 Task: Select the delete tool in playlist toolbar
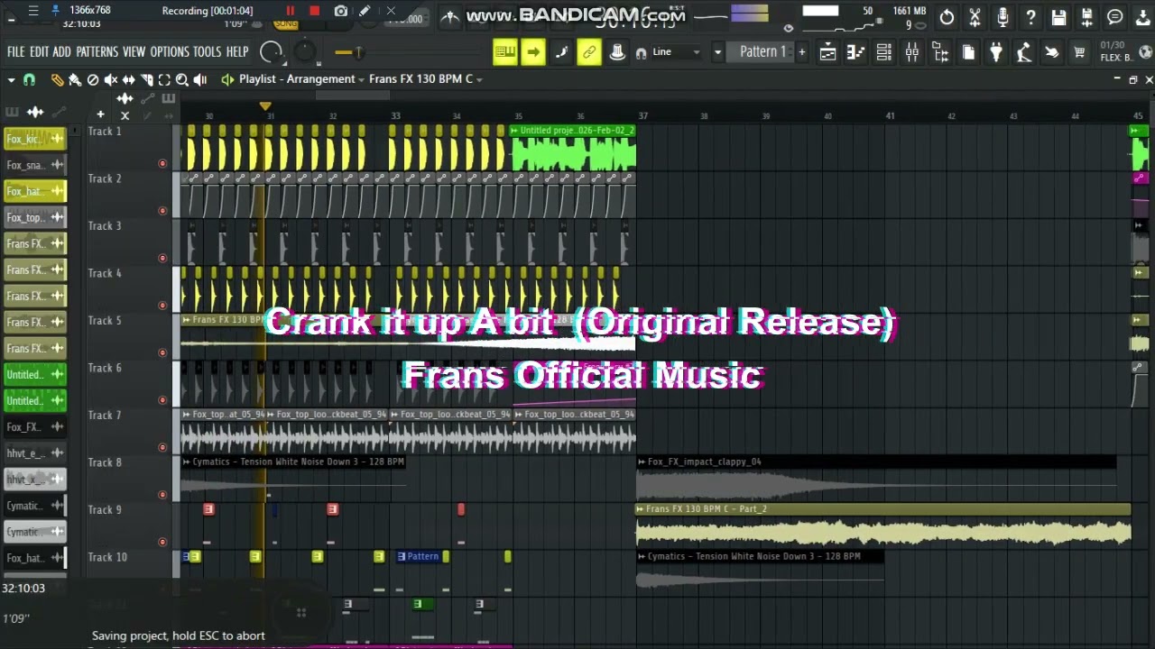[x=93, y=79]
